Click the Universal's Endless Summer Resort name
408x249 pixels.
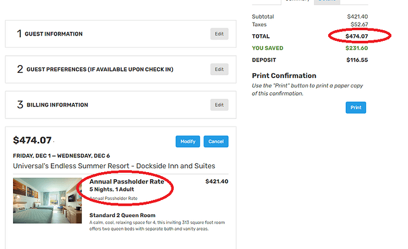(114, 166)
